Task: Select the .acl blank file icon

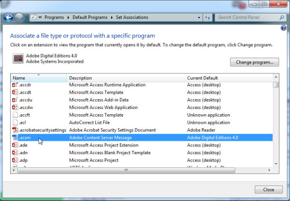Action: pos(15,122)
